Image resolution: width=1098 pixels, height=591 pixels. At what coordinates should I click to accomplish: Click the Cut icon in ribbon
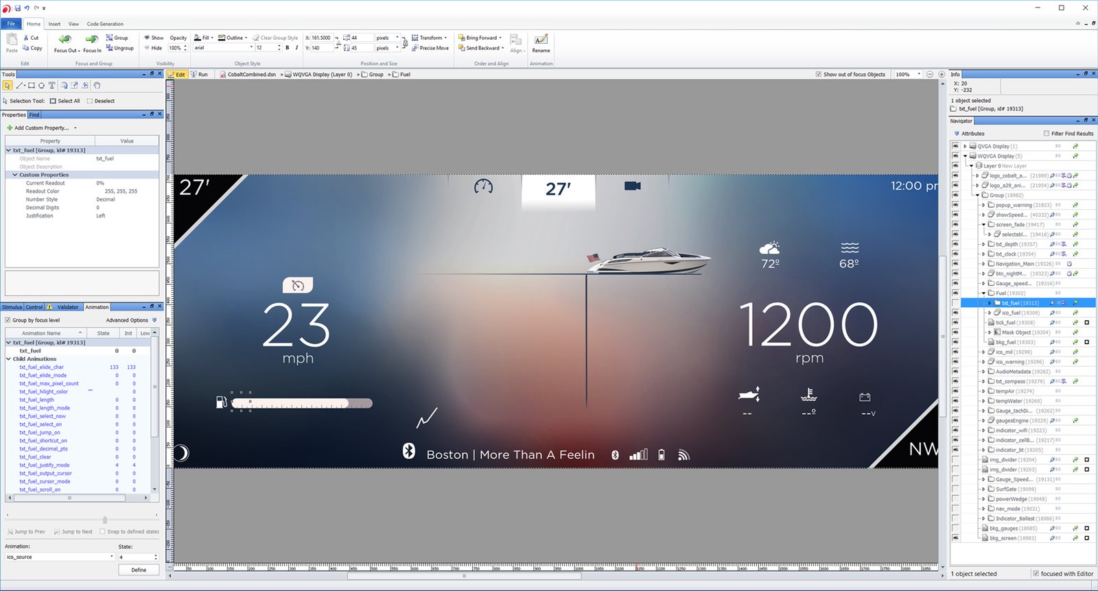point(26,38)
